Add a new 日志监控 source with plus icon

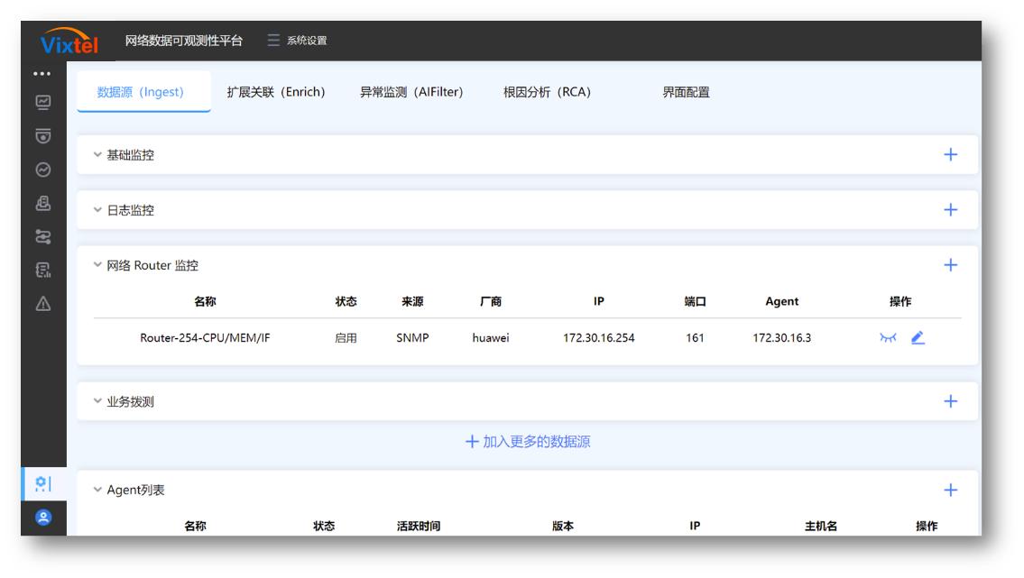[x=949, y=210]
